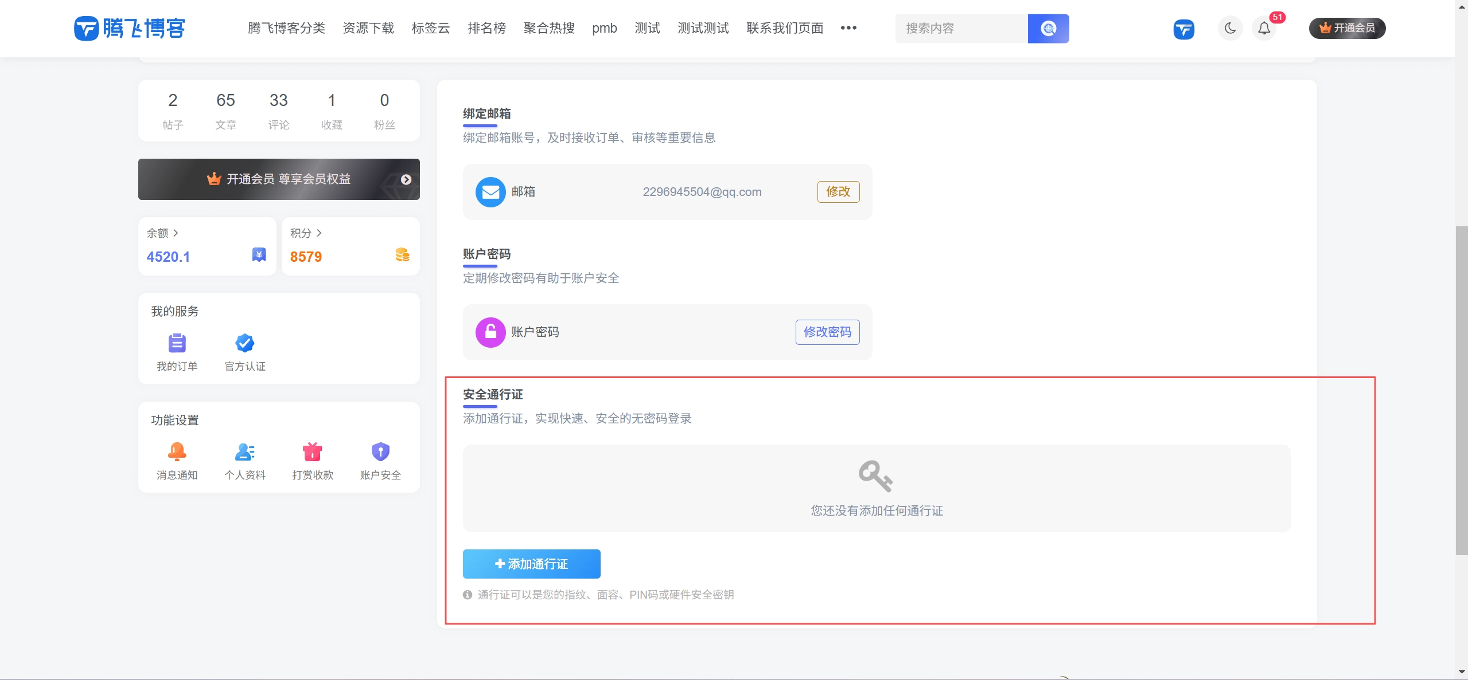Viewport: 1468px width, 680px height.
Task: Click the wallet icon beside balance 4520.1
Action: [258, 254]
